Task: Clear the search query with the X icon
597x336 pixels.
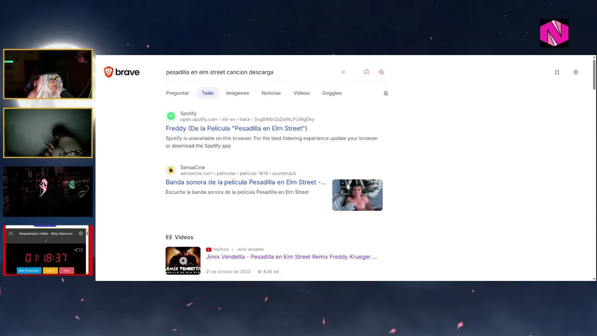Action: pos(343,72)
